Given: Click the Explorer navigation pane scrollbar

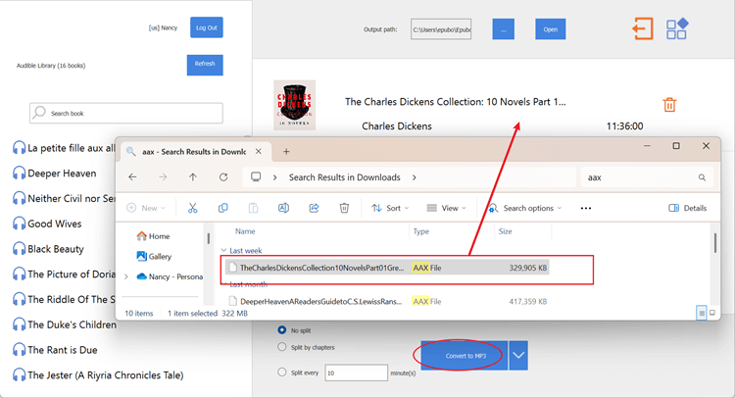Looking at the screenshot, I should click(209, 238).
